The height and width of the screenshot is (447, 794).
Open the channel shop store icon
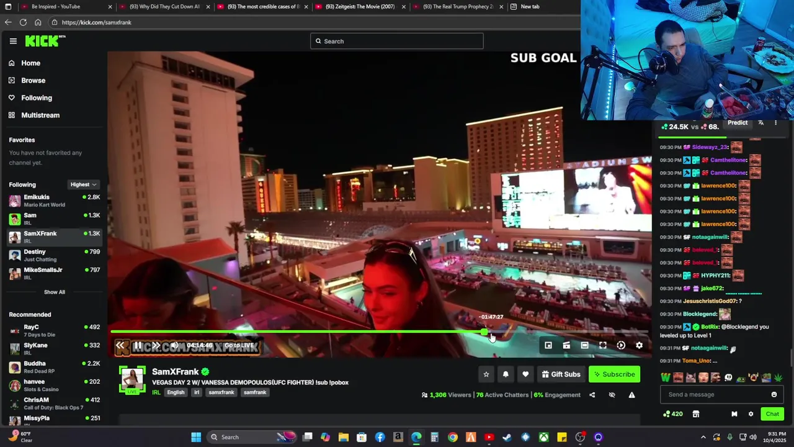(x=696, y=414)
